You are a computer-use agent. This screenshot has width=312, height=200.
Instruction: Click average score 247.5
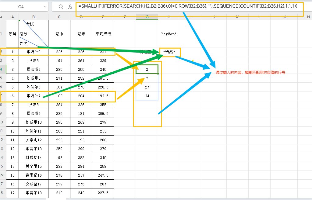(x=103, y=175)
